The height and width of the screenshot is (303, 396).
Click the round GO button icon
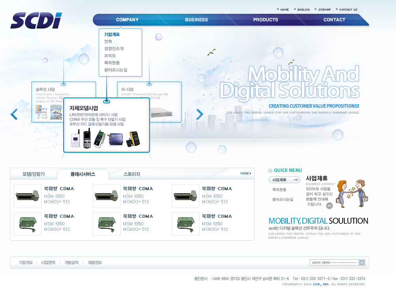329,206
